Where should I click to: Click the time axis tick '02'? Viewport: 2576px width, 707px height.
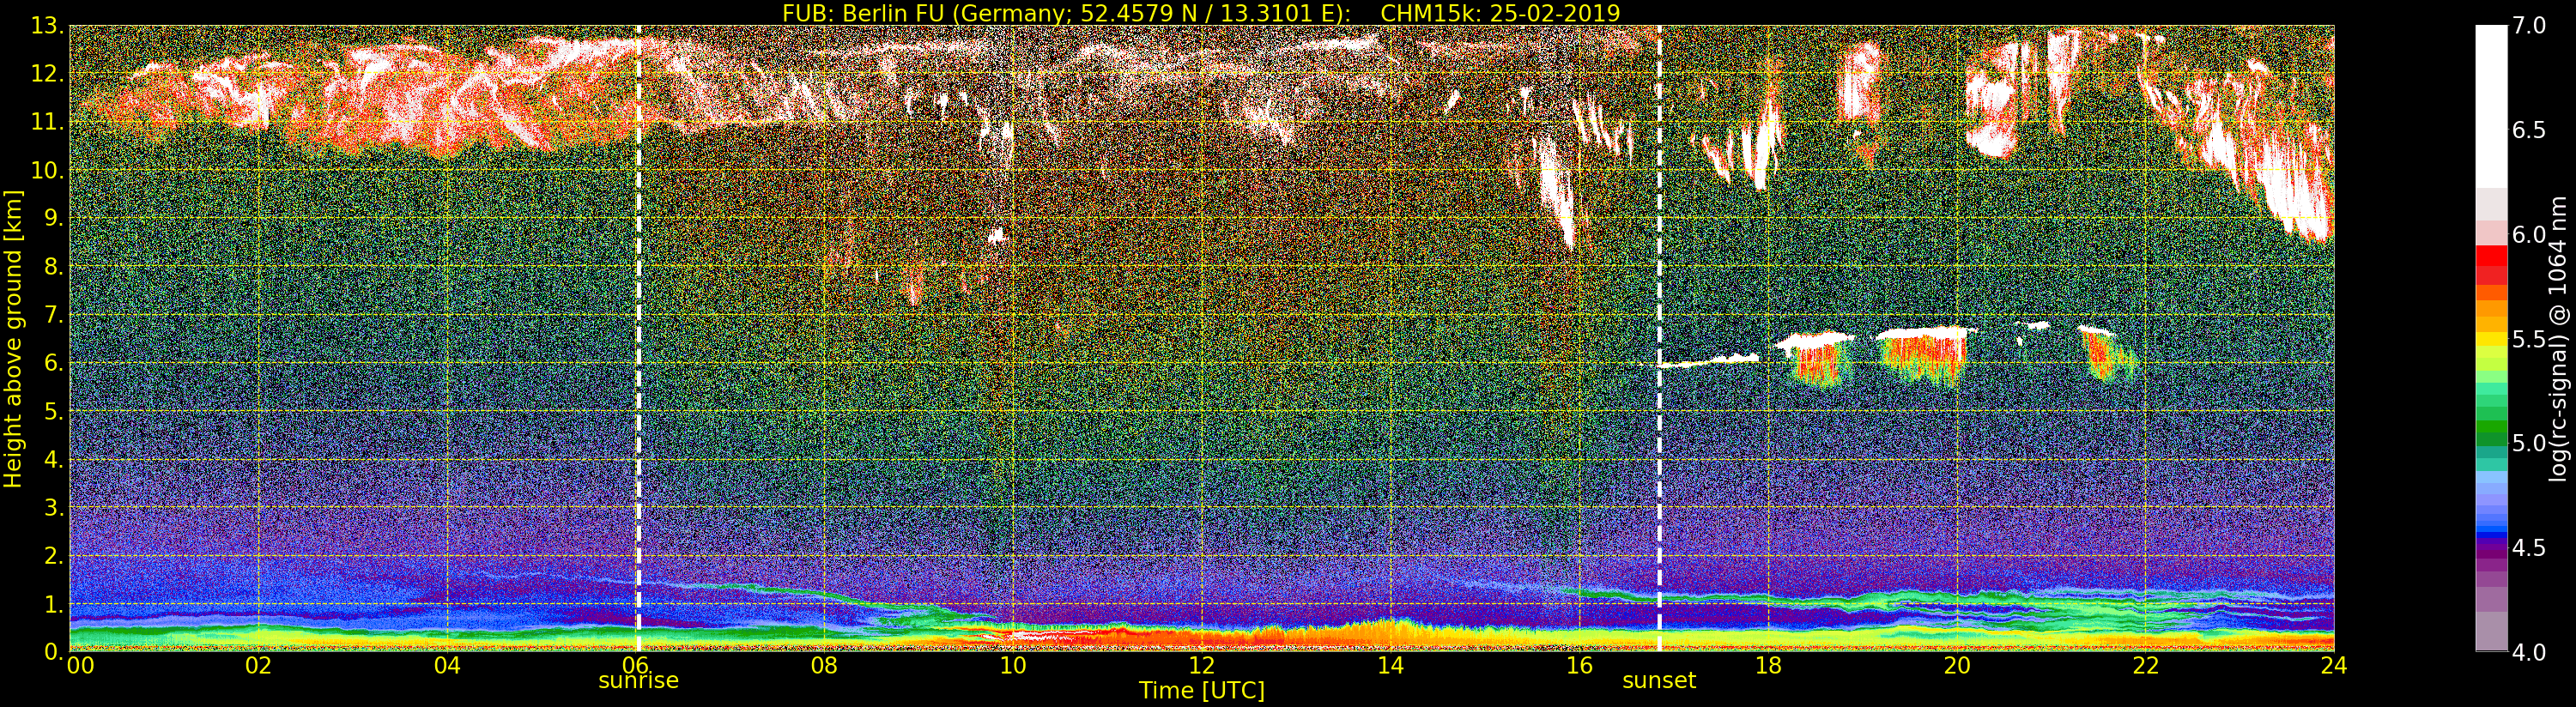click(x=259, y=666)
